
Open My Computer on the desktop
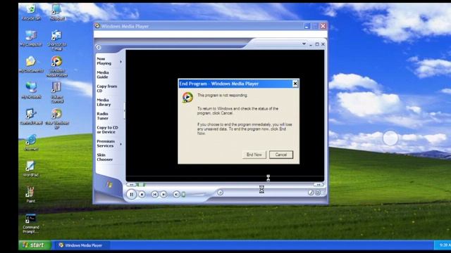click(31, 39)
